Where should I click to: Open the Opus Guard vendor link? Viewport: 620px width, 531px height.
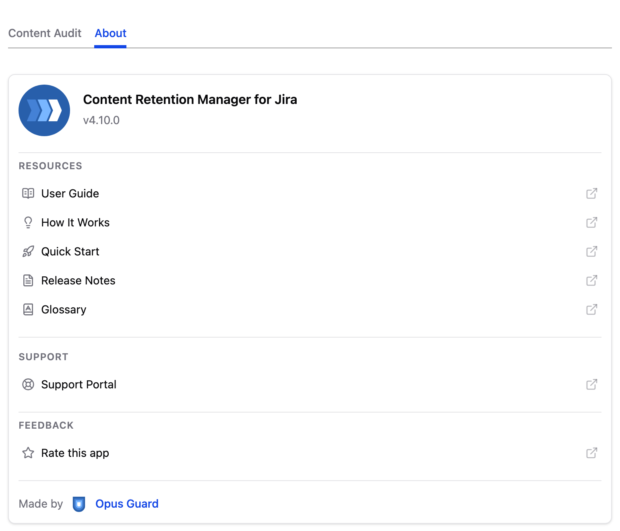(127, 504)
